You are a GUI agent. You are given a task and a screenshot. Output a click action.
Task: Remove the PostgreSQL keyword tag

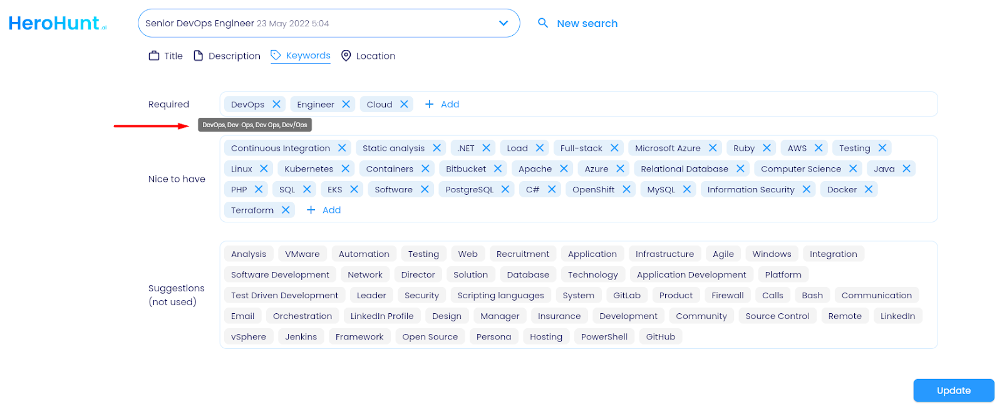pyautogui.click(x=505, y=189)
